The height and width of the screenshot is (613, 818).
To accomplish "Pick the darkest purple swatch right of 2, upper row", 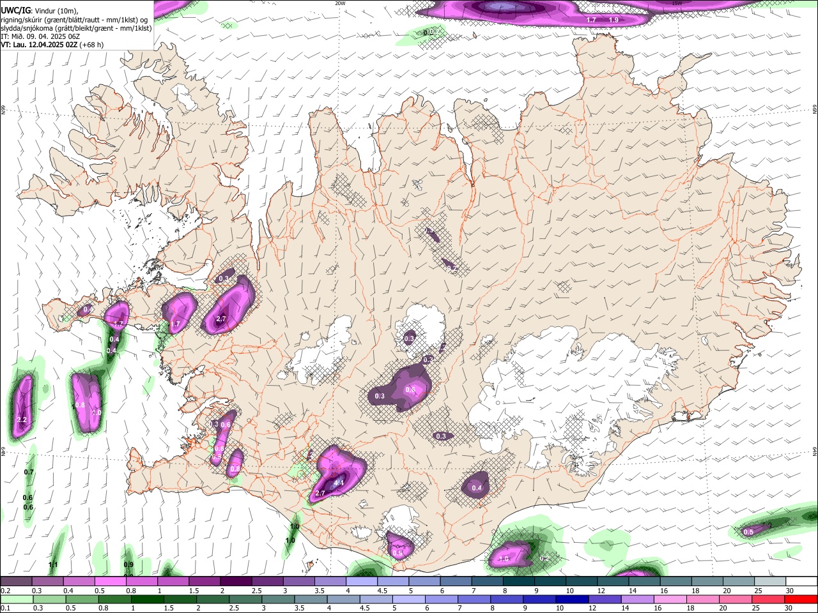I will point(235,582).
